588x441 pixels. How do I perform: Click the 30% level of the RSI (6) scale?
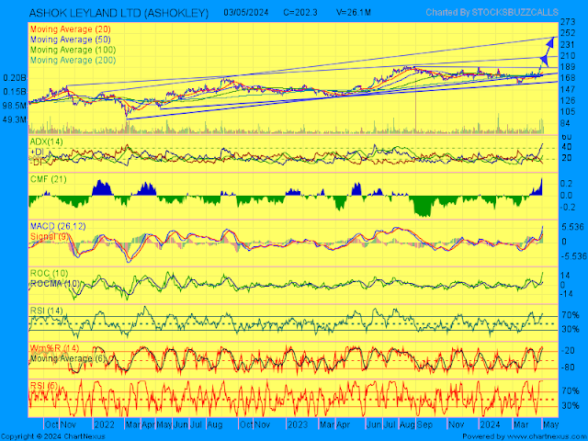(x=571, y=406)
